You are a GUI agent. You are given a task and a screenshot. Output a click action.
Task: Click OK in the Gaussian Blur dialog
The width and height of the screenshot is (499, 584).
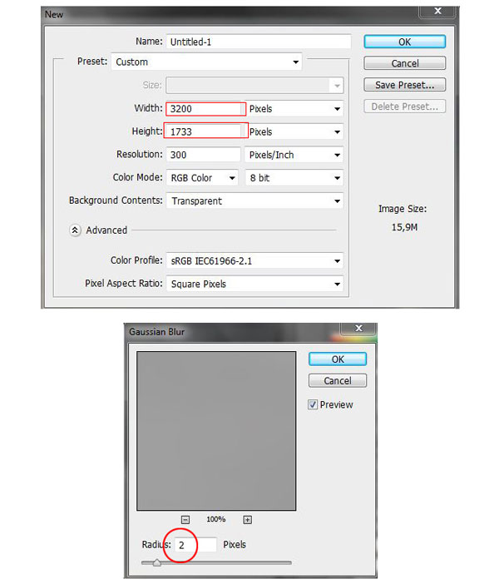338,359
